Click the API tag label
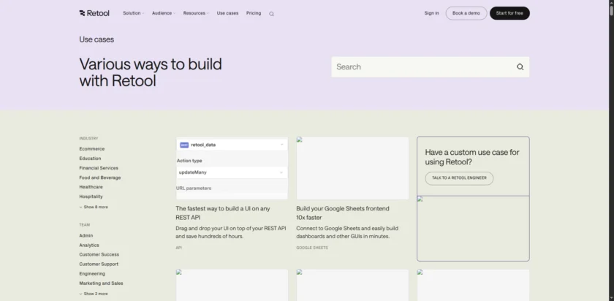 (178, 248)
